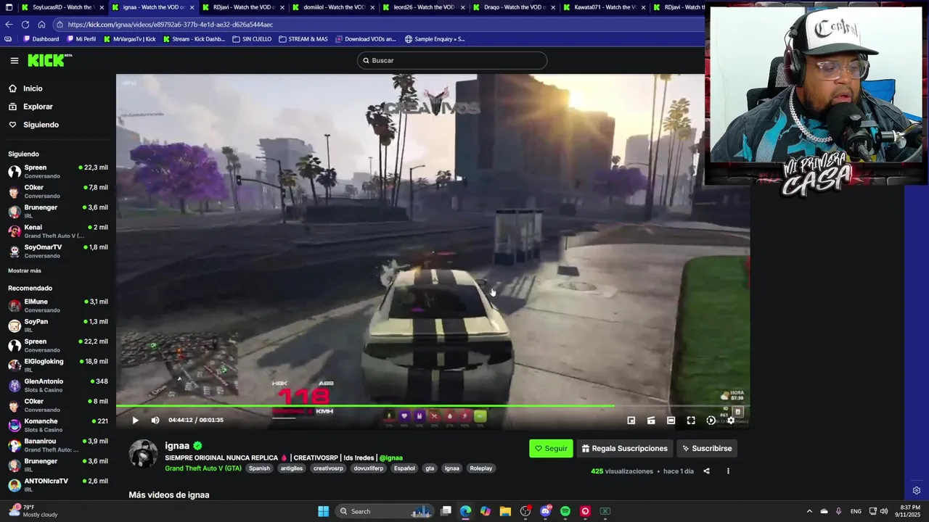Open Discord from the taskbar

click(x=545, y=511)
